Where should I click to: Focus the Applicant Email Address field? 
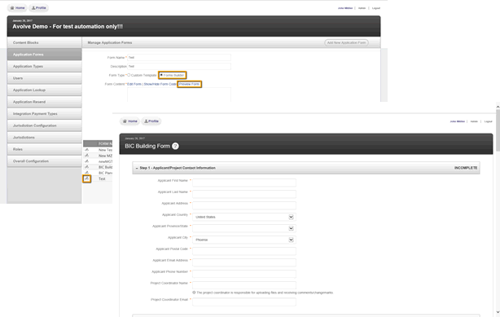[244, 262]
